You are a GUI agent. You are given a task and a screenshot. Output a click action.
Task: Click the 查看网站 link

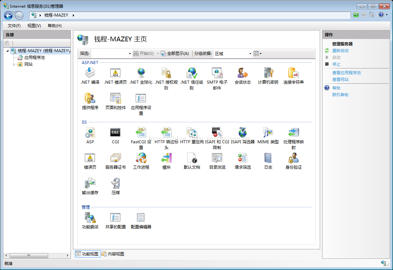pyautogui.click(x=340, y=79)
